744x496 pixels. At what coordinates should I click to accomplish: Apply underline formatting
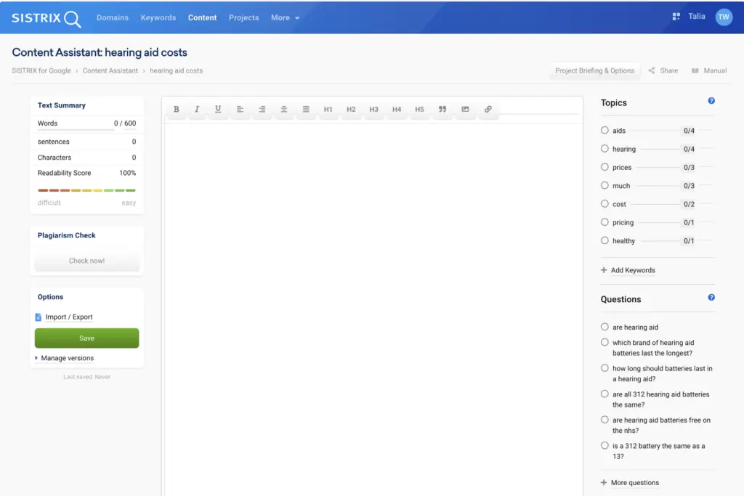tap(218, 109)
